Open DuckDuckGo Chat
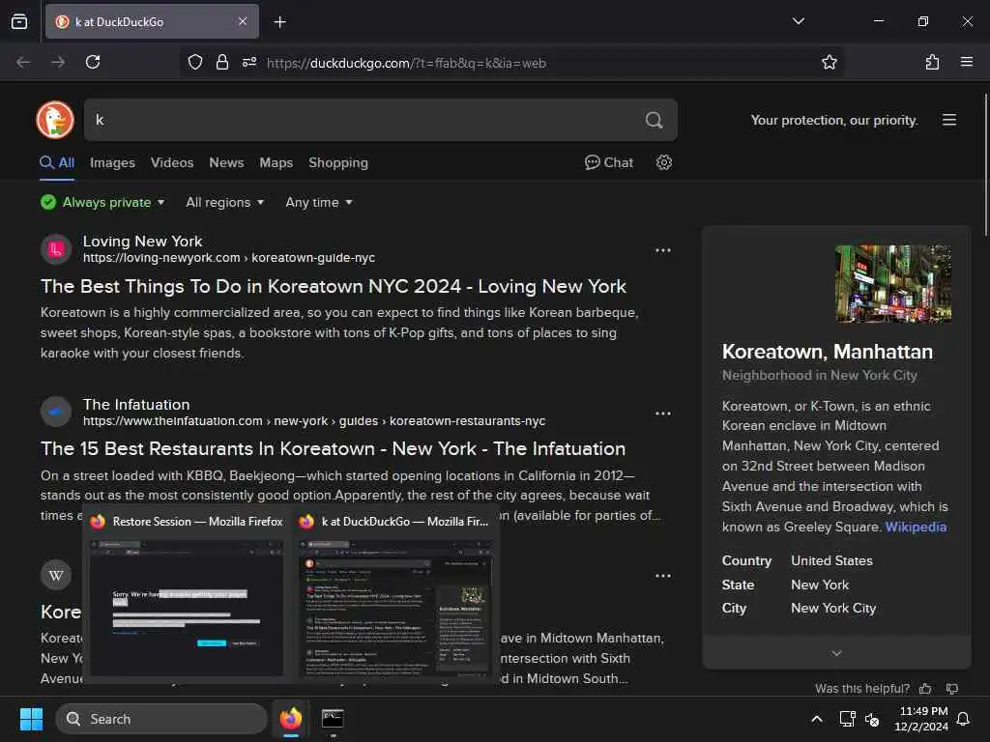The width and height of the screenshot is (990, 742). point(609,162)
